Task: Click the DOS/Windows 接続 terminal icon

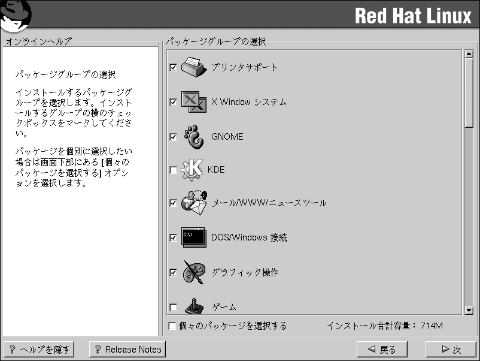Action: pos(193,237)
